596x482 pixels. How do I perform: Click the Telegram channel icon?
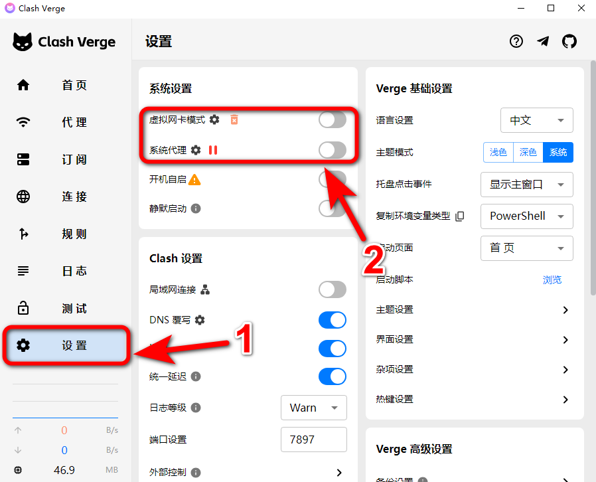click(543, 41)
